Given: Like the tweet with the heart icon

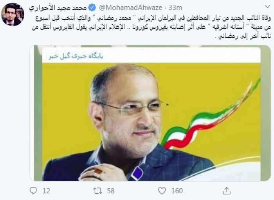Looking at the screenshot, I should [162, 191].
